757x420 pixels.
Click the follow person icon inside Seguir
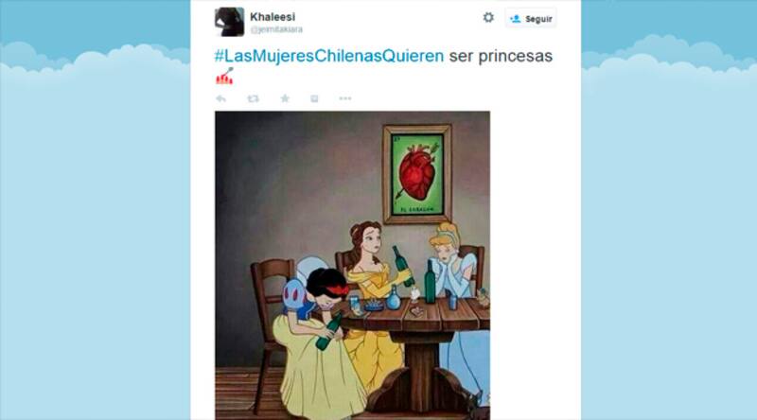pyautogui.click(x=515, y=19)
